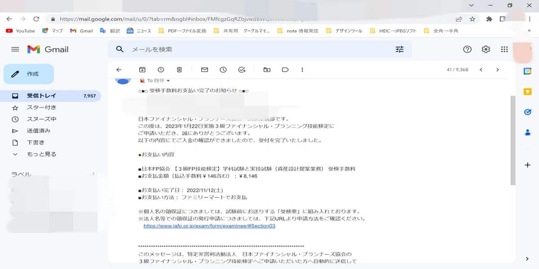539x269 pixels.
Task: Add this email to Tasks
Action: coord(242,70)
